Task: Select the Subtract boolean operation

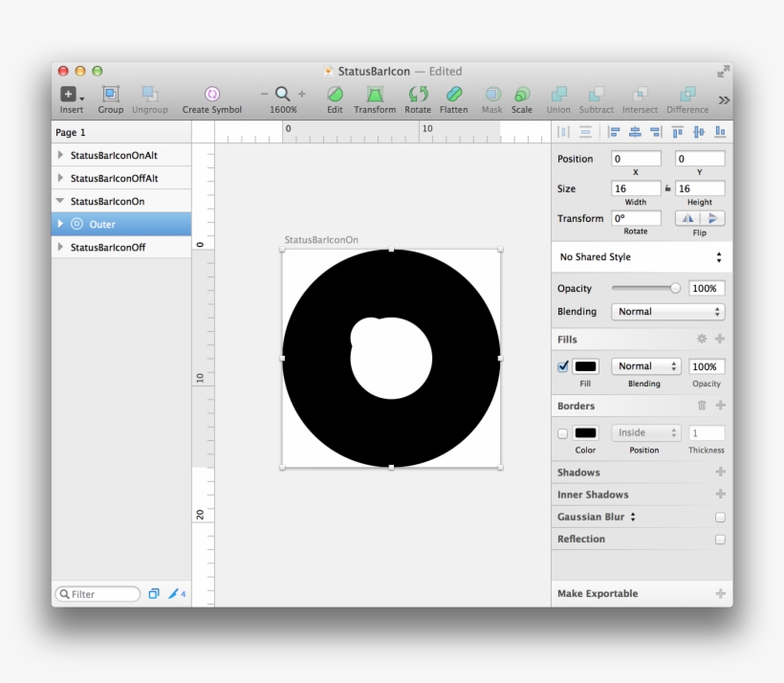Action: (x=596, y=96)
